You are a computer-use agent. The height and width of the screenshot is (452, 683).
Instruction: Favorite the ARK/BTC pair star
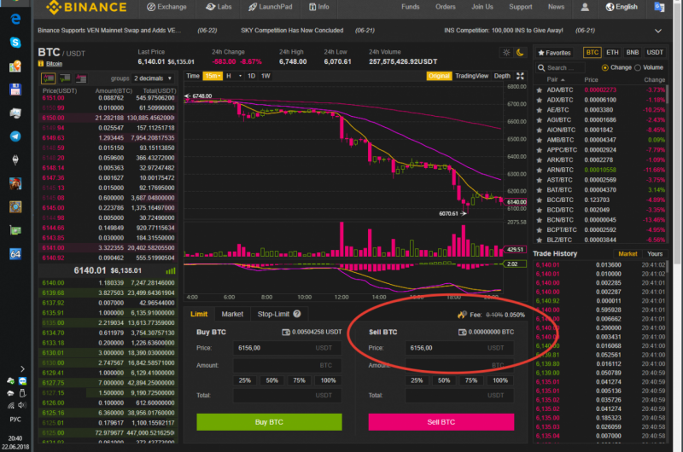point(540,160)
